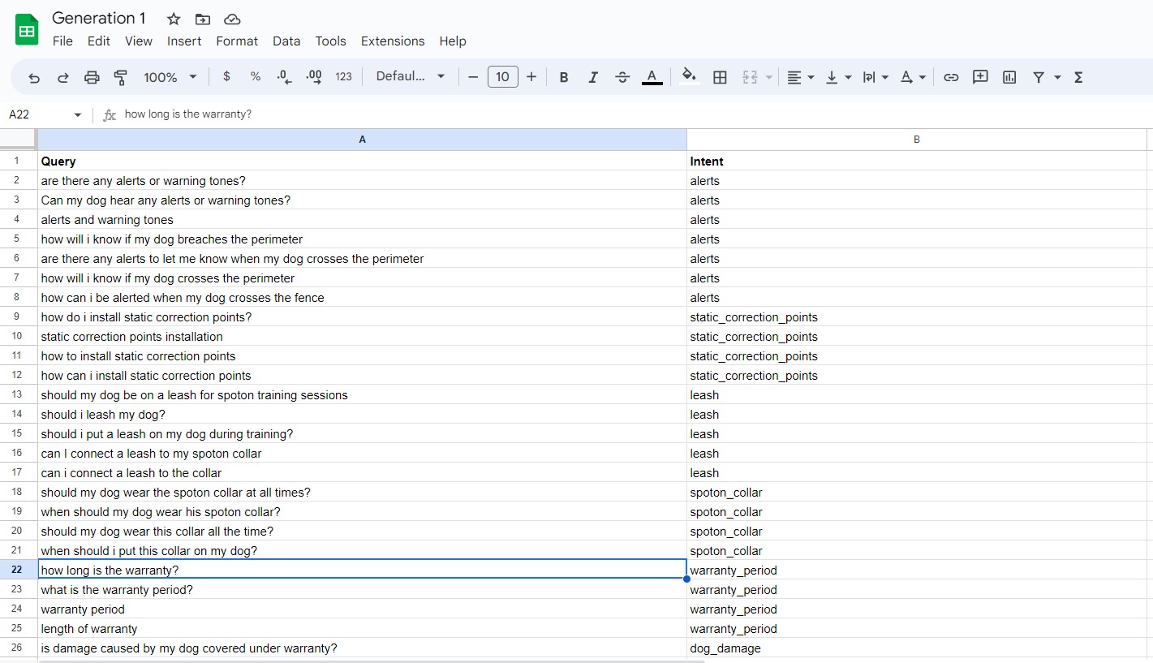The height and width of the screenshot is (663, 1153).
Task: Increase font size with the plus button
Action: 531,76
